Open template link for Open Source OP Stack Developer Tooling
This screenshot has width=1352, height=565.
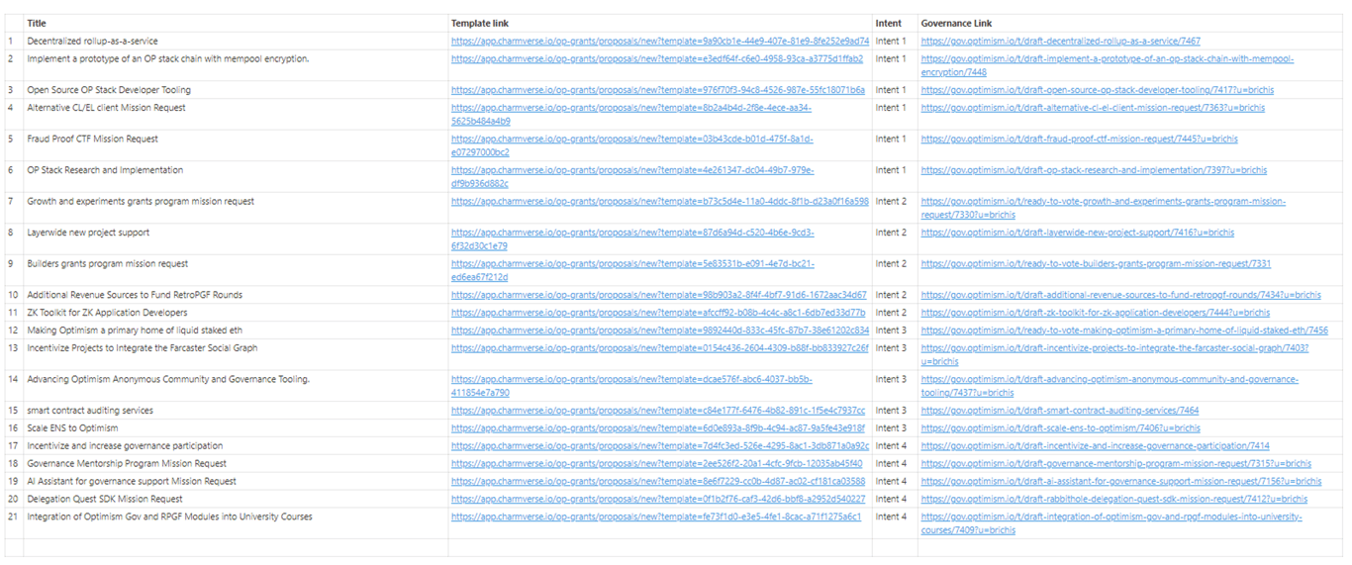click(x=658, y=90)
